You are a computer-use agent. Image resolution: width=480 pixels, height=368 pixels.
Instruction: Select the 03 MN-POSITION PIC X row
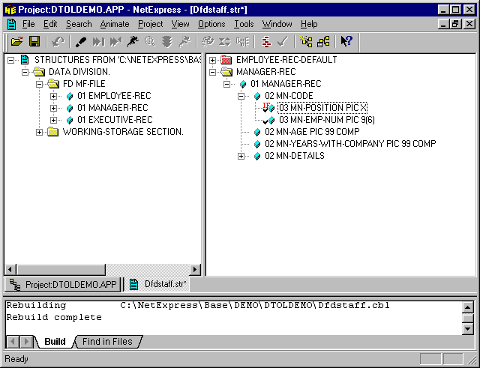[322, 108]
